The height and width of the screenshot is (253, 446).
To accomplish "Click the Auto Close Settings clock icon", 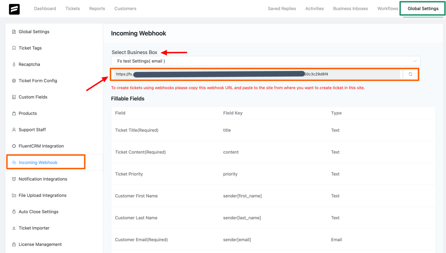I will (14, 211).
